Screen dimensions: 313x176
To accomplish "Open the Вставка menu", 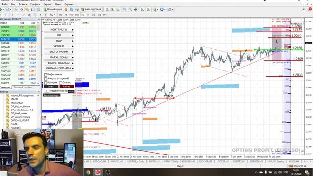I will (x=22, y=4).
